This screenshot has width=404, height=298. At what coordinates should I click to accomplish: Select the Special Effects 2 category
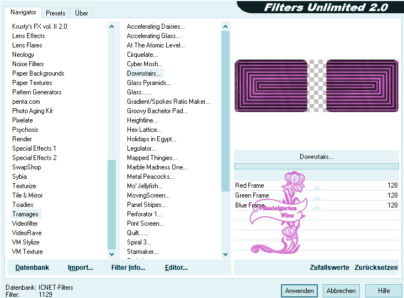tap(35, 158)
